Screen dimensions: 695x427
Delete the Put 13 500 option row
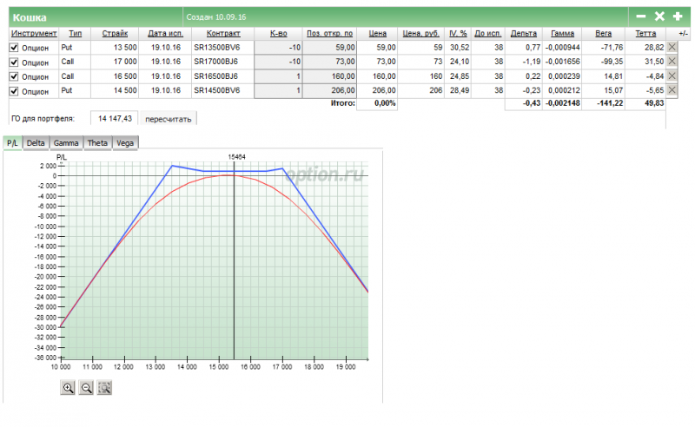pyautogui.click(x=672, y=47)
